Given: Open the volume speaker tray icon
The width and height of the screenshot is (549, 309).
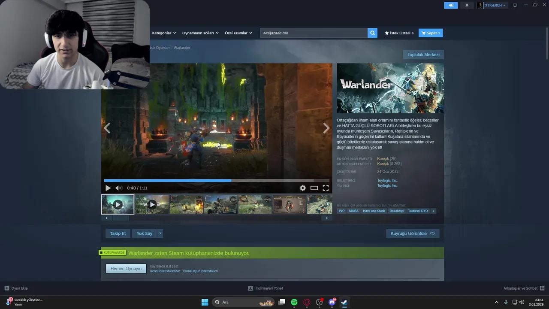Looking at the screenshot, I should coord(522,302).
